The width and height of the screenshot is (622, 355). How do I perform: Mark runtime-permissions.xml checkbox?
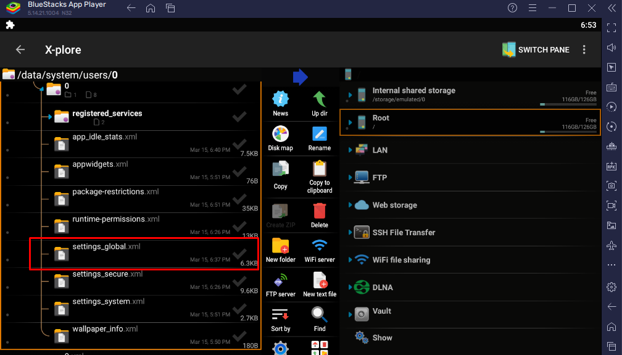pos(239,227)
